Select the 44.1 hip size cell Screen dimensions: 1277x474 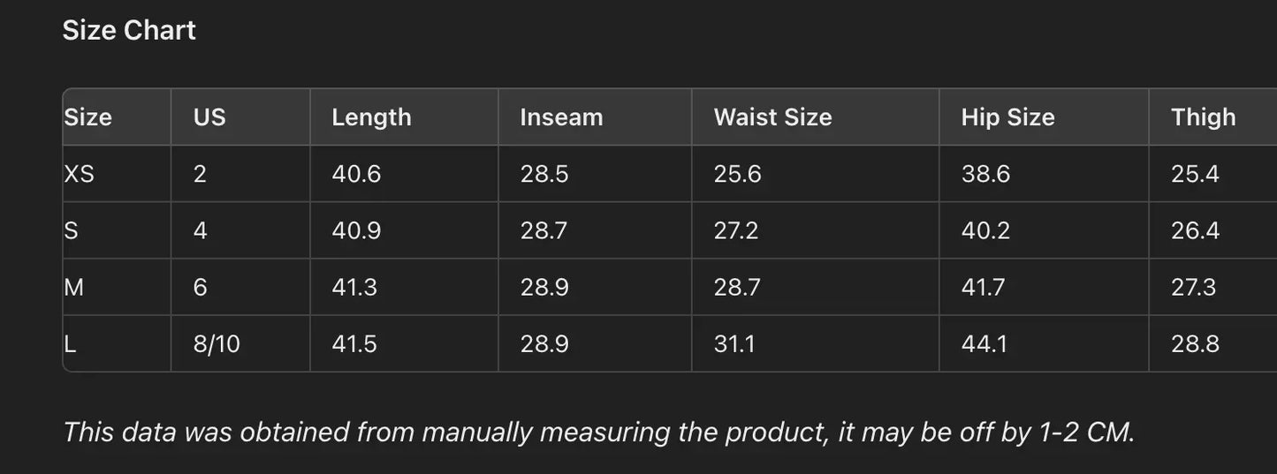pyautogui.click(x=984, y=343)
